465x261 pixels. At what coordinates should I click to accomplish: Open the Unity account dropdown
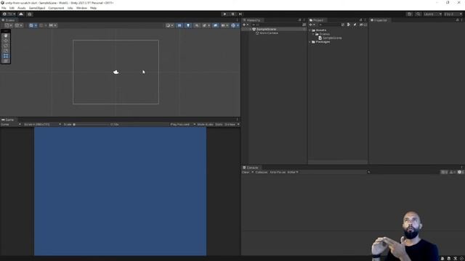tap(9, 14)
